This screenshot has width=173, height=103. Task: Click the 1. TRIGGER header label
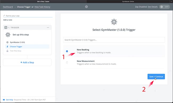coord(14,27)
